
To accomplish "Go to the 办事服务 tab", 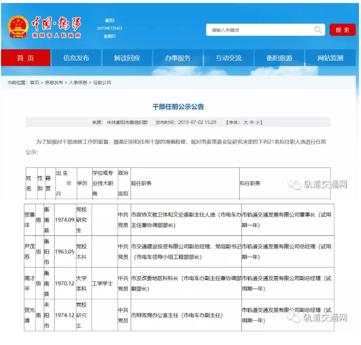I will click(178, 58).
